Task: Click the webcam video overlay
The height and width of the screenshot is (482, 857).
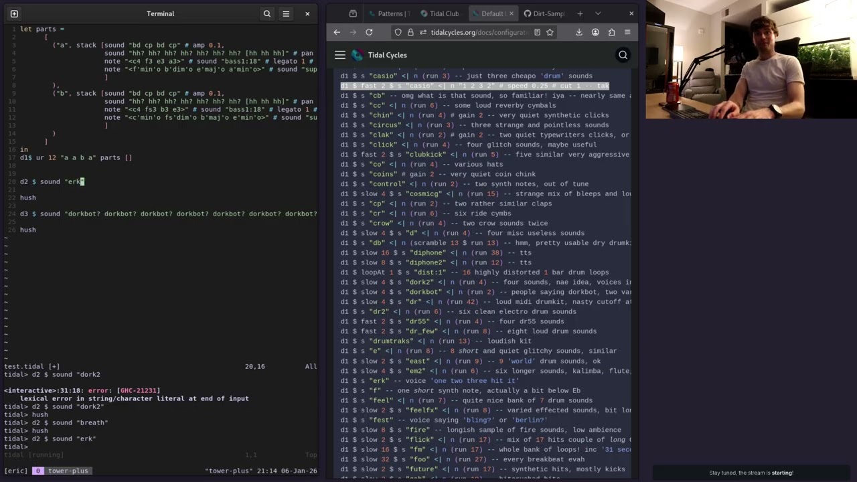Action: pyautogui.click(x=751, y=60)
